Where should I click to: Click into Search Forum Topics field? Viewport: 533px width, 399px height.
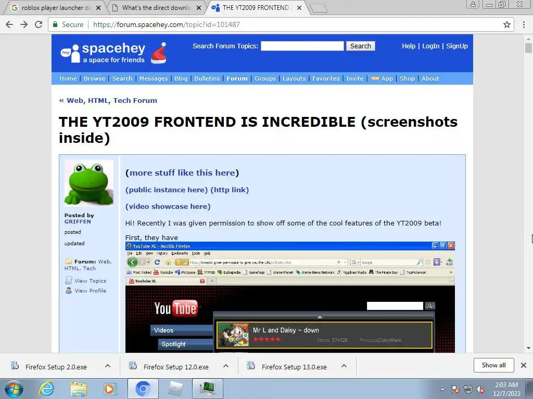coord(302,46)
